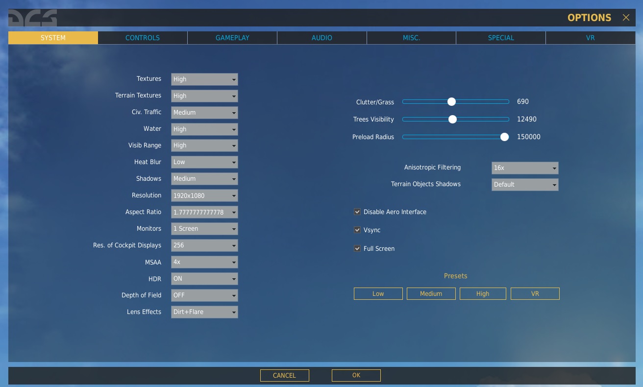Open the Aspect Ratio dropdown
643x387 pixels.
pyautogui.click(x=204, y=212)
